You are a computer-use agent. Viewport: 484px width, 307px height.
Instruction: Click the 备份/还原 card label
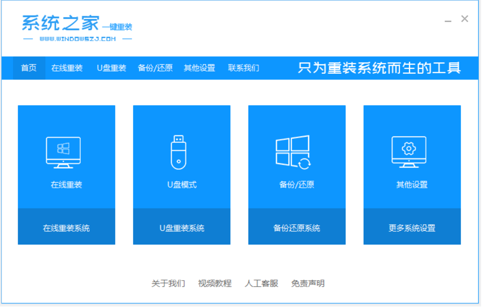[x=297, y=185]
